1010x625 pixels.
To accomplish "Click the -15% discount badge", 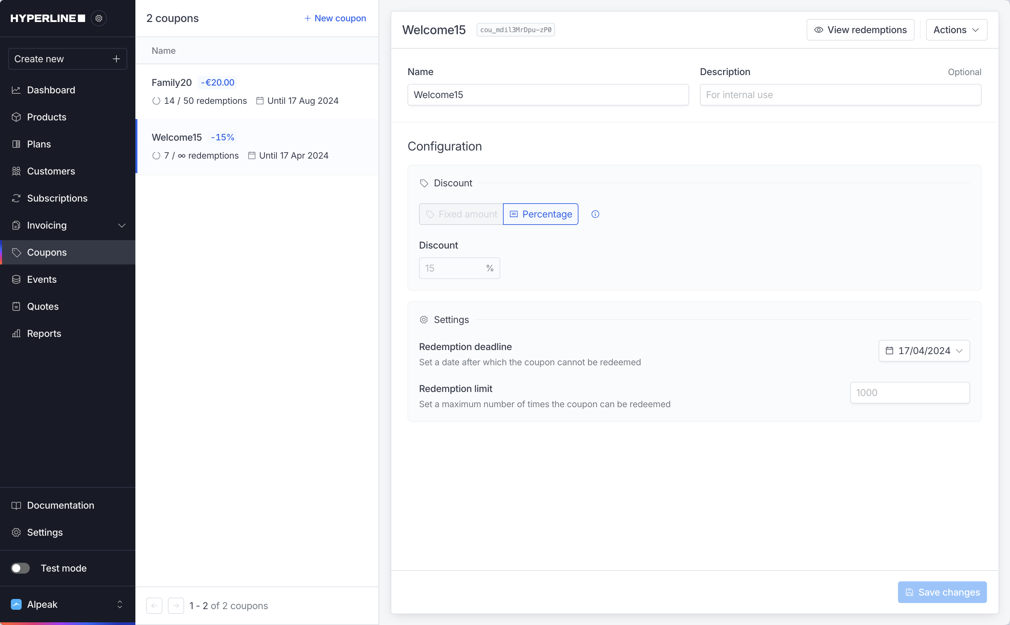I will (222, 137).
